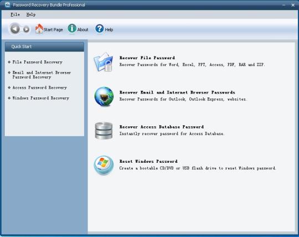Open Recover Access Database Password heading
299x237 pixels.
tap(162, 127)
